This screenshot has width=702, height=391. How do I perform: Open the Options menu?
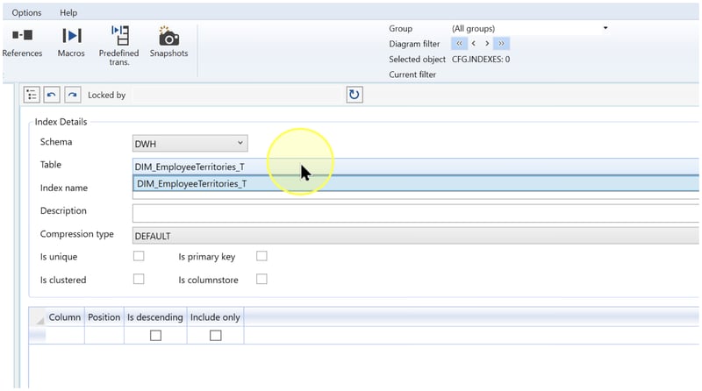point(27,12)
